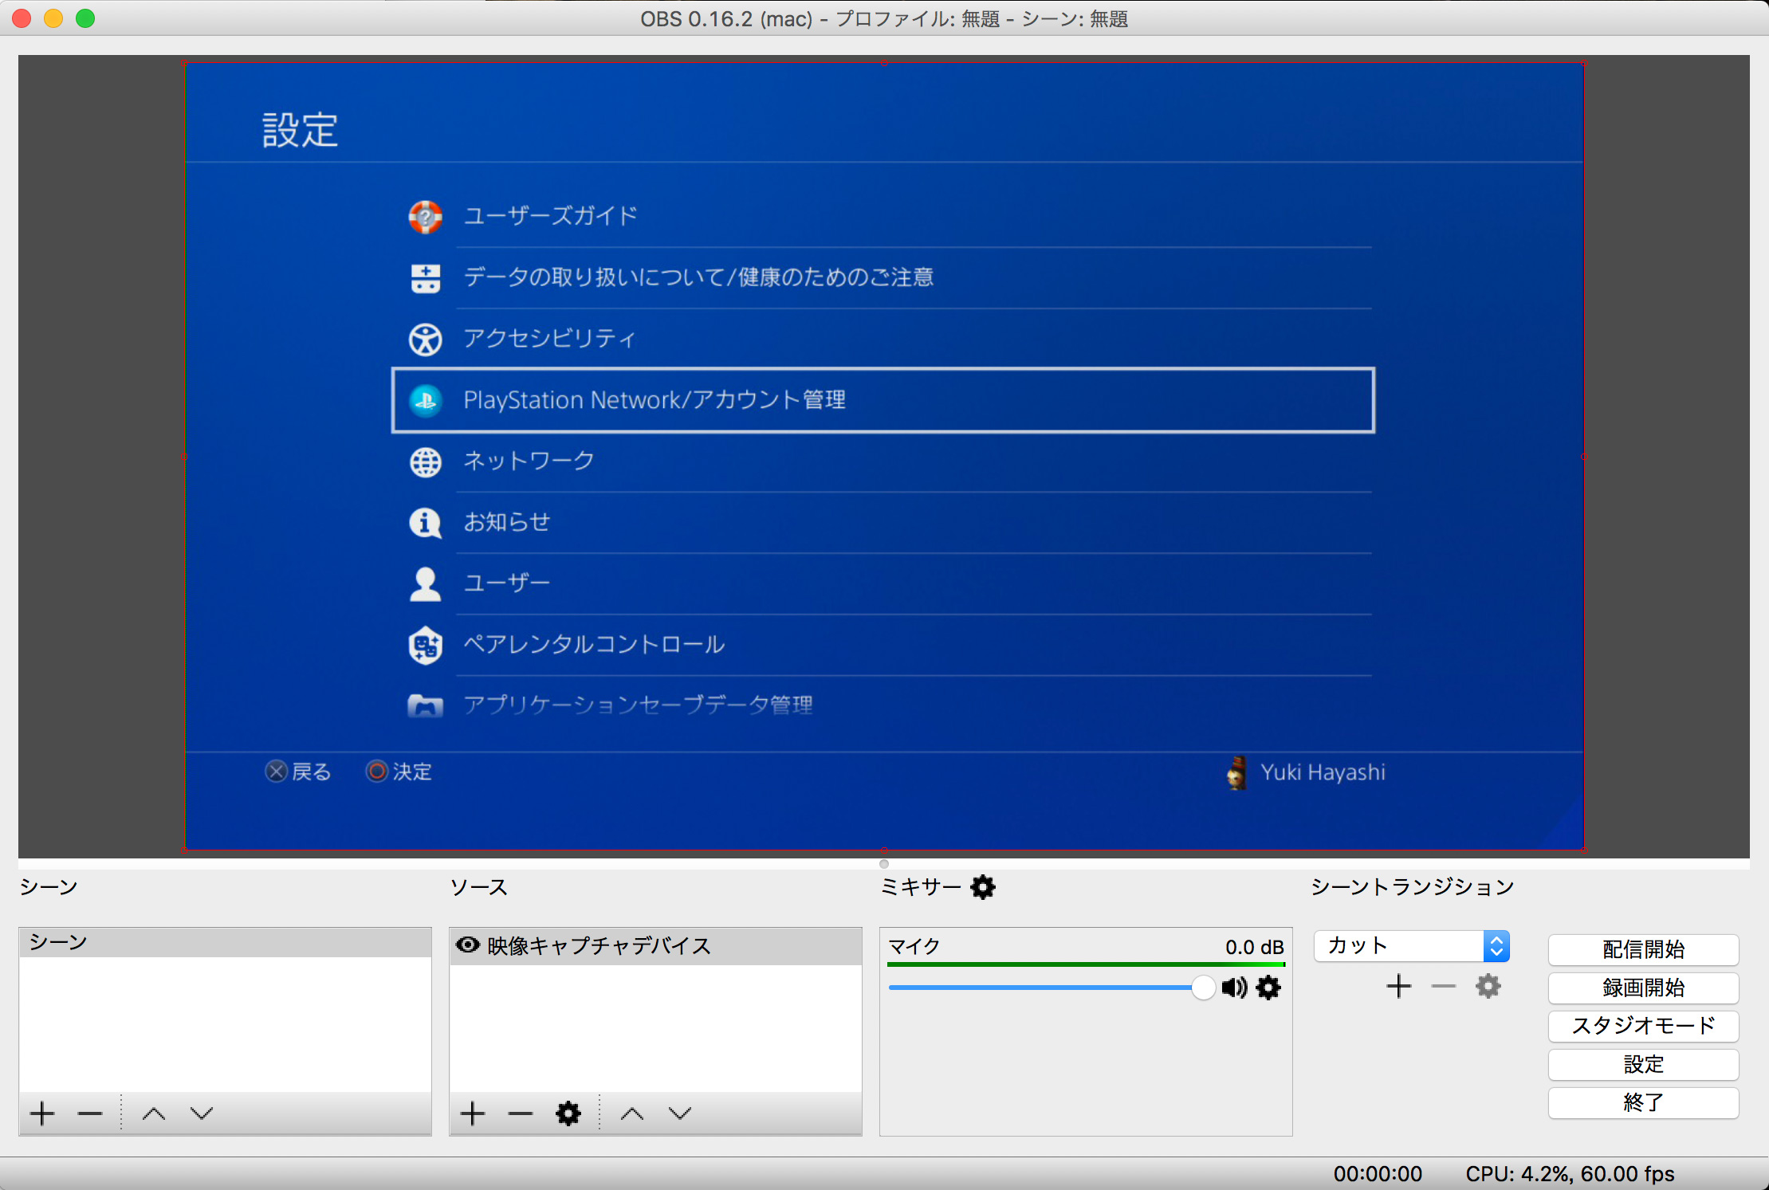Click the Yuki Hayashi avatar image
Image resolution: width=1769 pixels, height=1190 pixels.
click(1236, 772)
